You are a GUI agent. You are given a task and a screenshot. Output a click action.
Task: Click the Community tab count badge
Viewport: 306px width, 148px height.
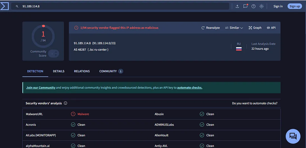coord(121,71)
